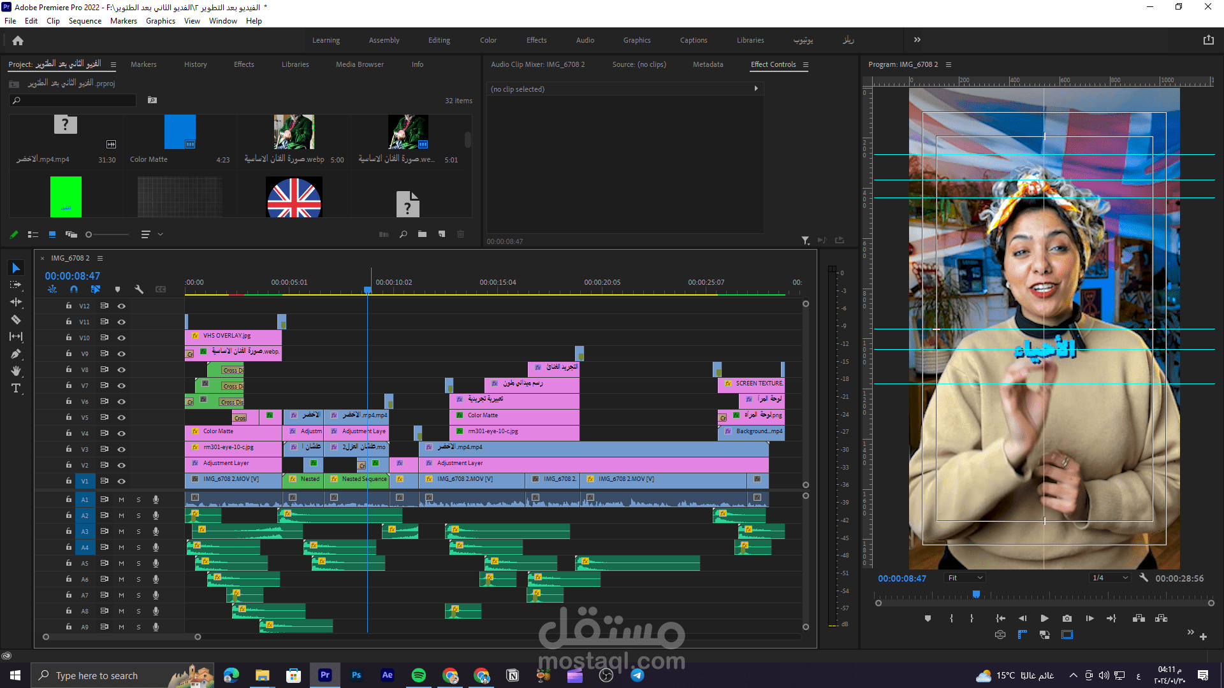Screen dimensions: 1224x688
Task: Expand workspaces overflow chevron
Action: (x=917, y=39)
